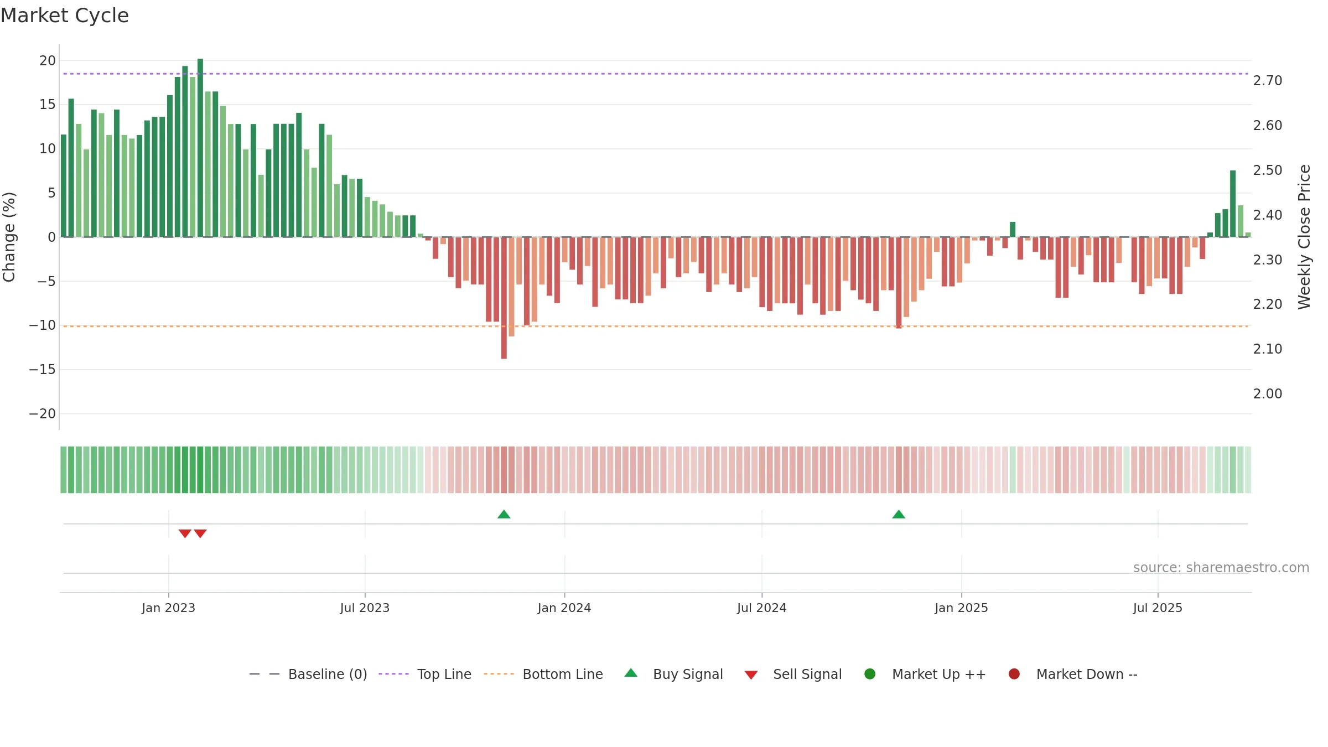
Task: Click the second red sell signal marker
Action: point(200,533)
